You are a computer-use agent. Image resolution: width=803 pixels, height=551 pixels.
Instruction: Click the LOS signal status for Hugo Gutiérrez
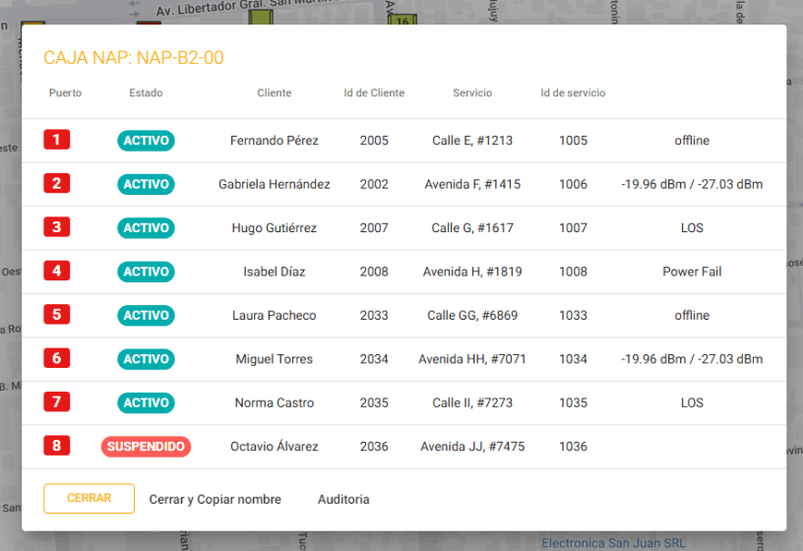click(692, 228)
